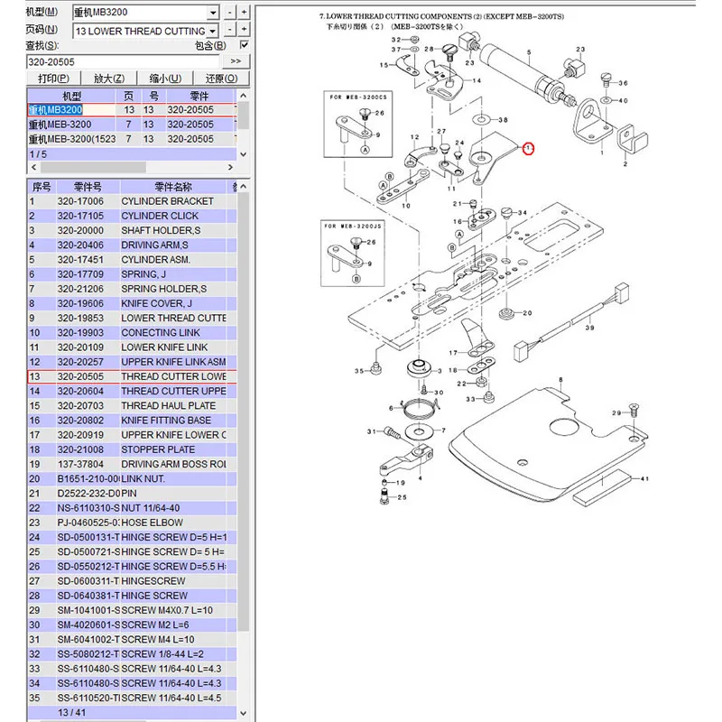Select part row 320-20604 THREAD CUTTER UPPER
This screenshot has width=722, height=722.
click(x=132, y=391)
